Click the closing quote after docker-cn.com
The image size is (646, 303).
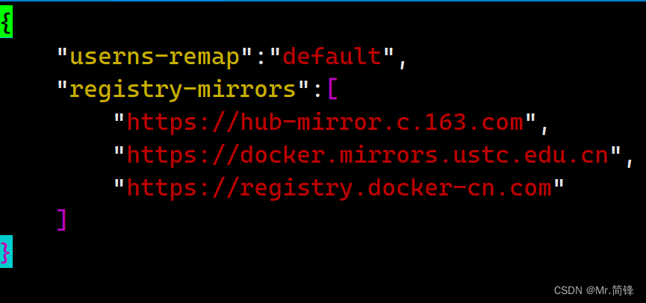coord(559,183)
